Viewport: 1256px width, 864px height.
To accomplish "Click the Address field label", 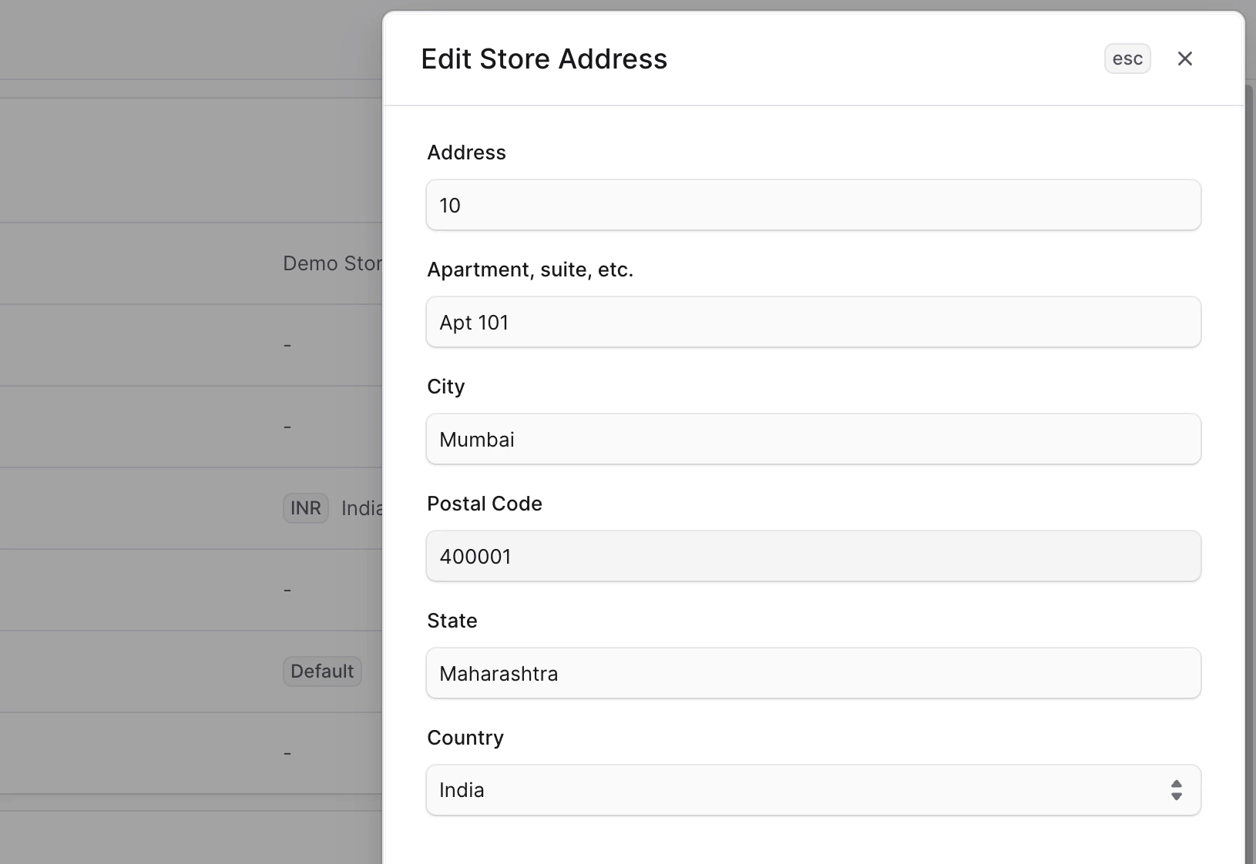I will (x=466, y=152).
